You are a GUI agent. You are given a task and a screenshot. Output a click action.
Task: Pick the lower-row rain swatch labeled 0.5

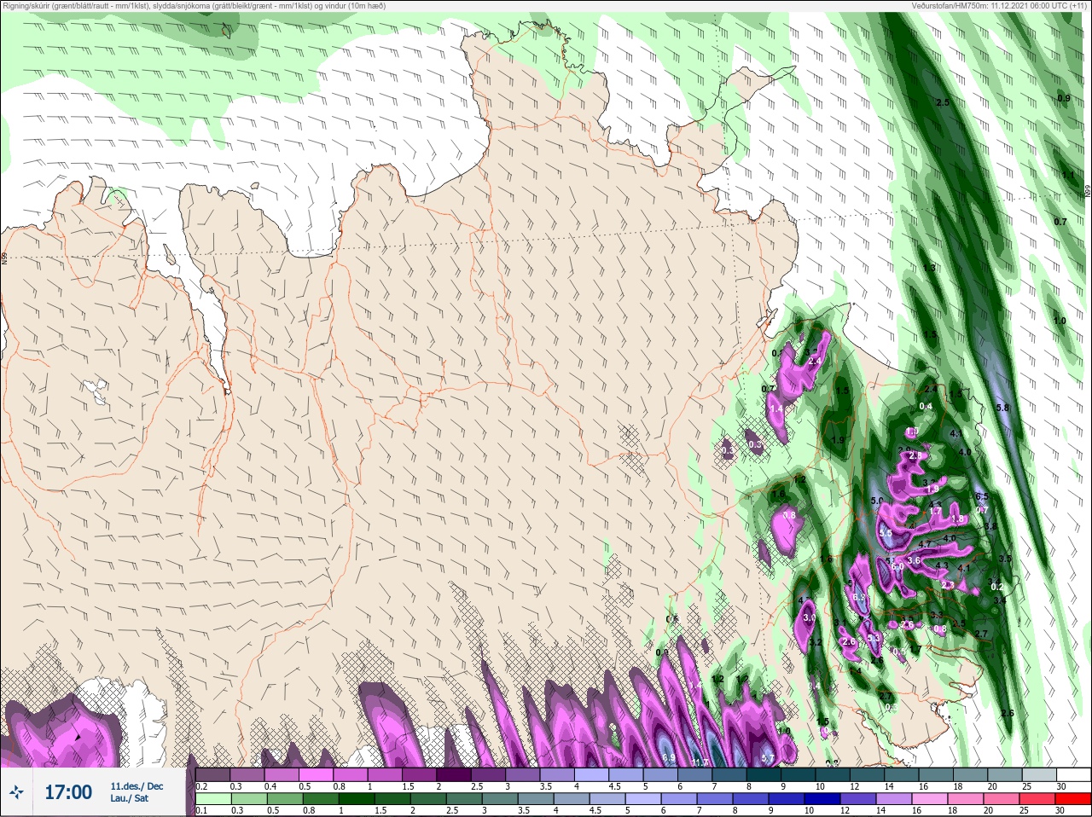pos(286,800)
